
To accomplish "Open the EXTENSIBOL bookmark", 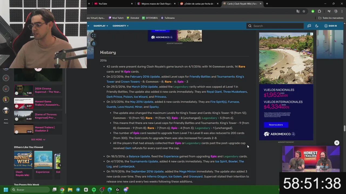I will tap(150, 18).
